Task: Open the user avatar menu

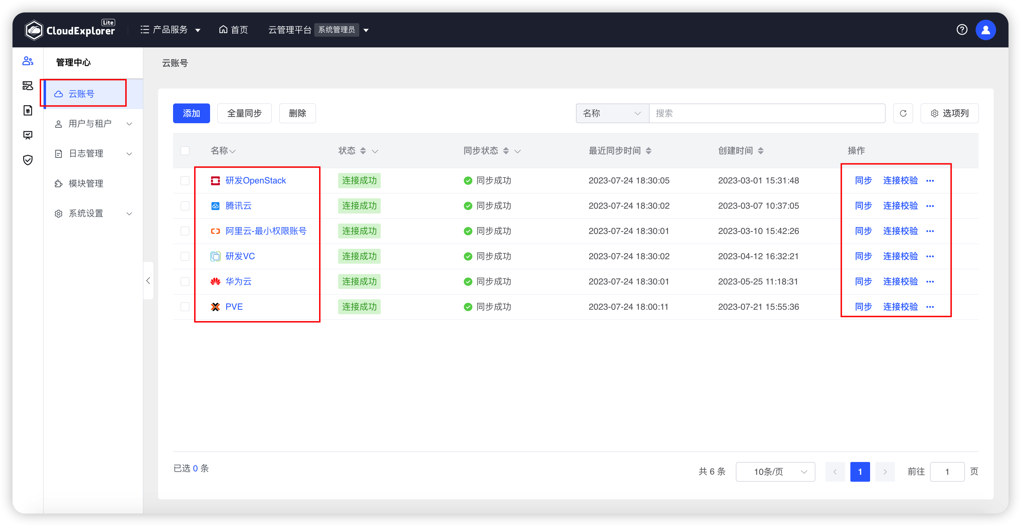Action: 986,30
